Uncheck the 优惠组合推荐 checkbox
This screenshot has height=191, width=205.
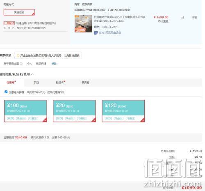click(x=6, y=92)
